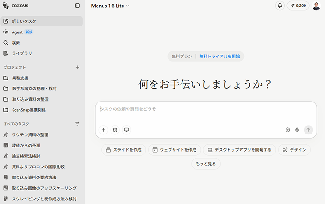Click the icon beside 取り込み資料の要約方法

point(6,177)
